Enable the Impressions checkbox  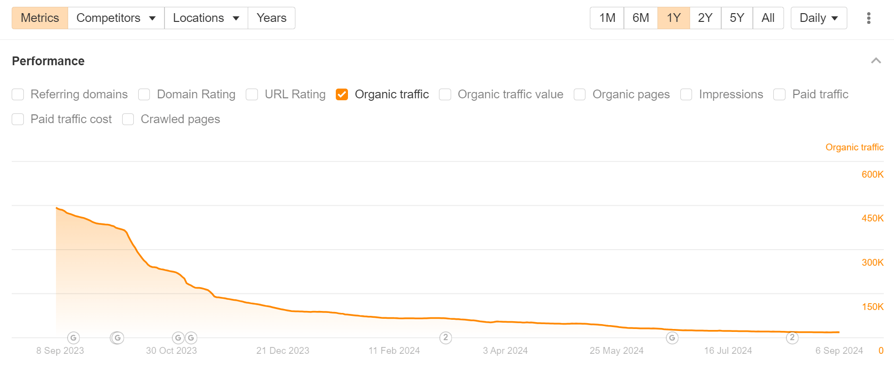click(686, 94)
